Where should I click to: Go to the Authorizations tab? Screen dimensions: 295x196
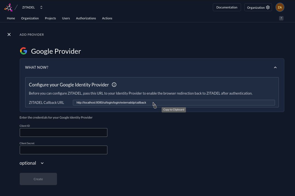pos(86,18)
